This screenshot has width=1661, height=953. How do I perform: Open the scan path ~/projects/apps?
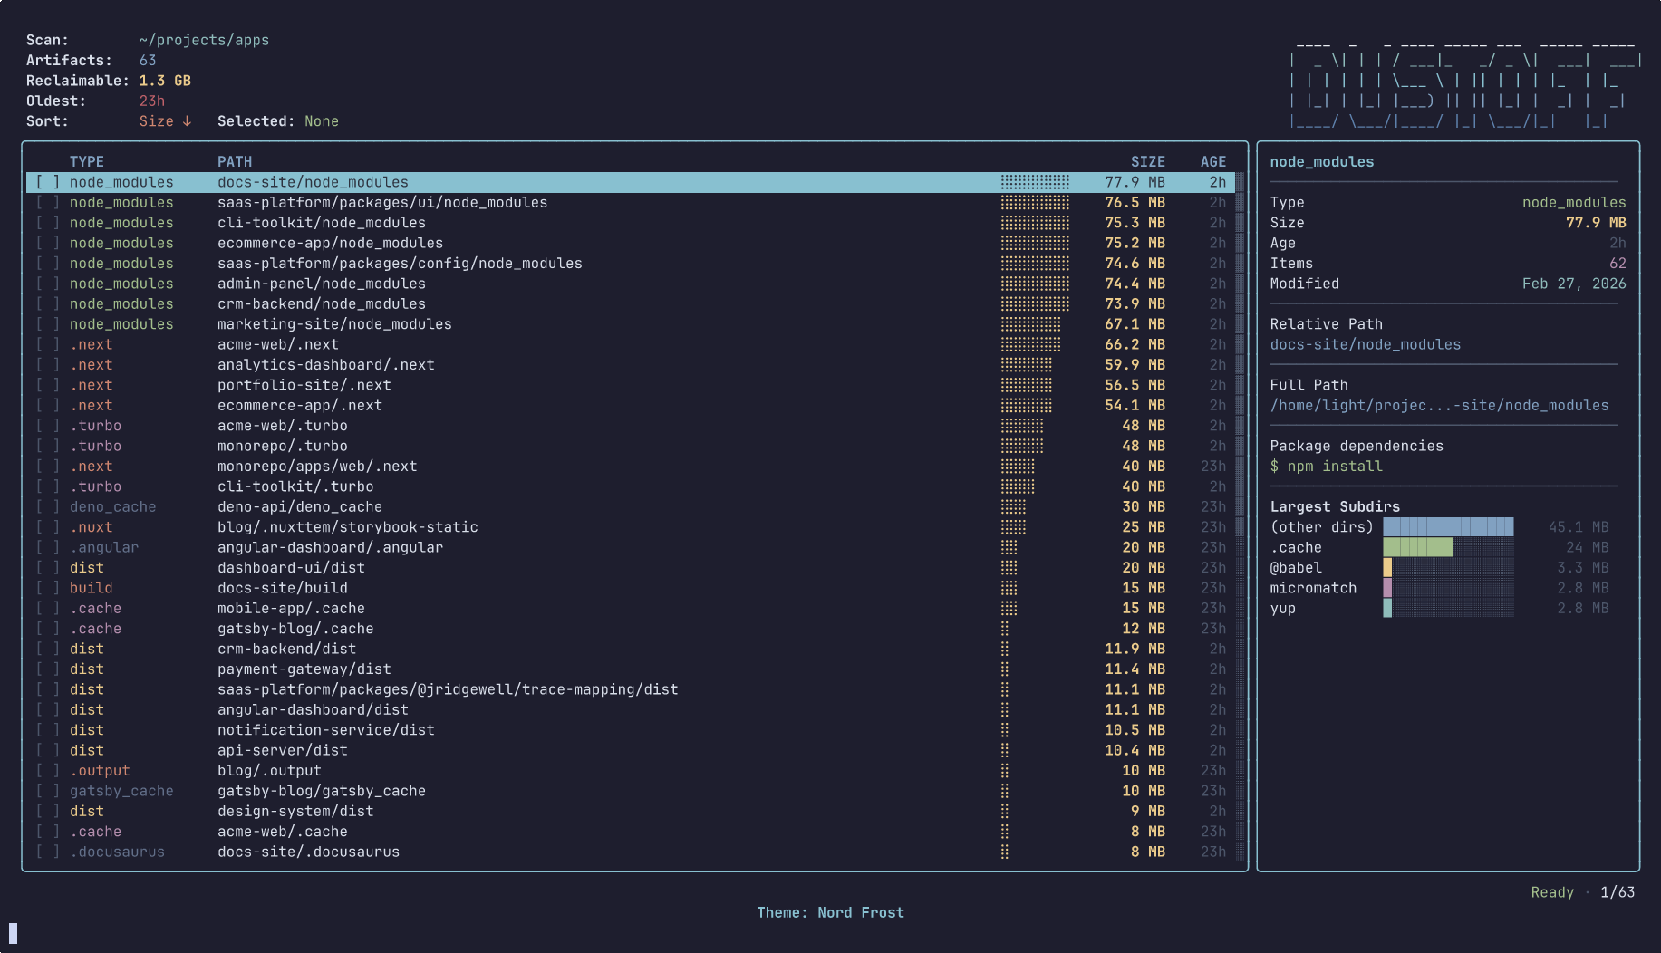pyautogui.click(x=204, y=39)
